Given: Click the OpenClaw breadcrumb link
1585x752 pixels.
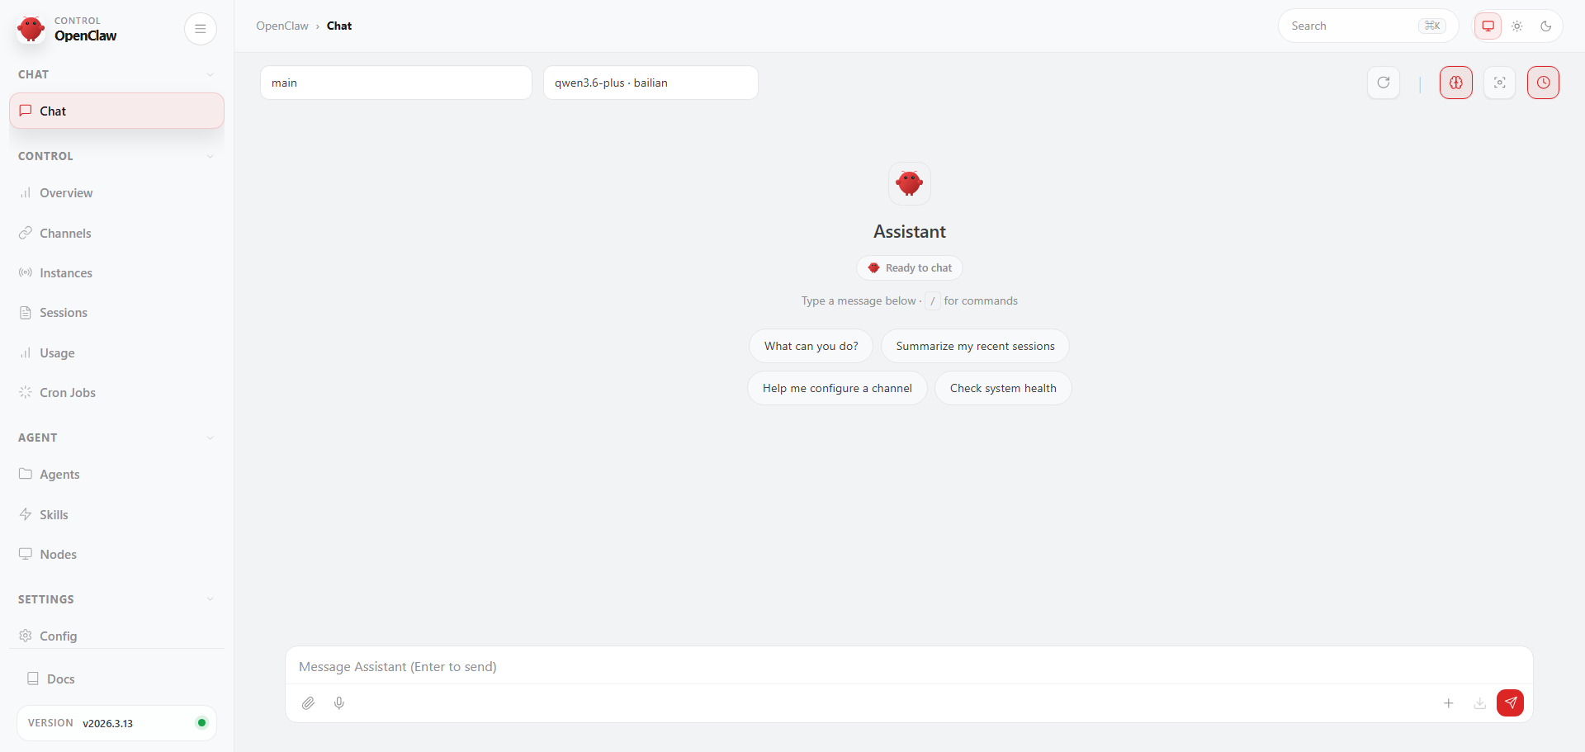Looking at the screenshot, I should pos(282,26).
